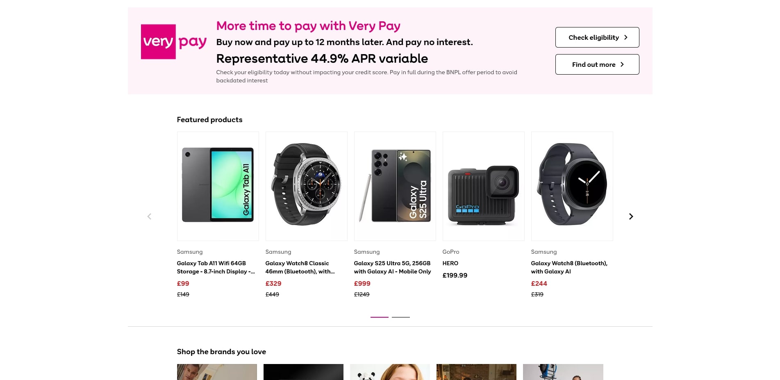Screen dimensions: 780x380
Task: Switch to second carousel page indicator
Action: click(x=400, y=317)
